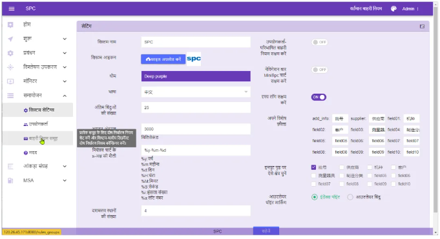Screen dimensions: 440x239
Task: Click the MSA sidebar icon
Action: coord(10,180)
